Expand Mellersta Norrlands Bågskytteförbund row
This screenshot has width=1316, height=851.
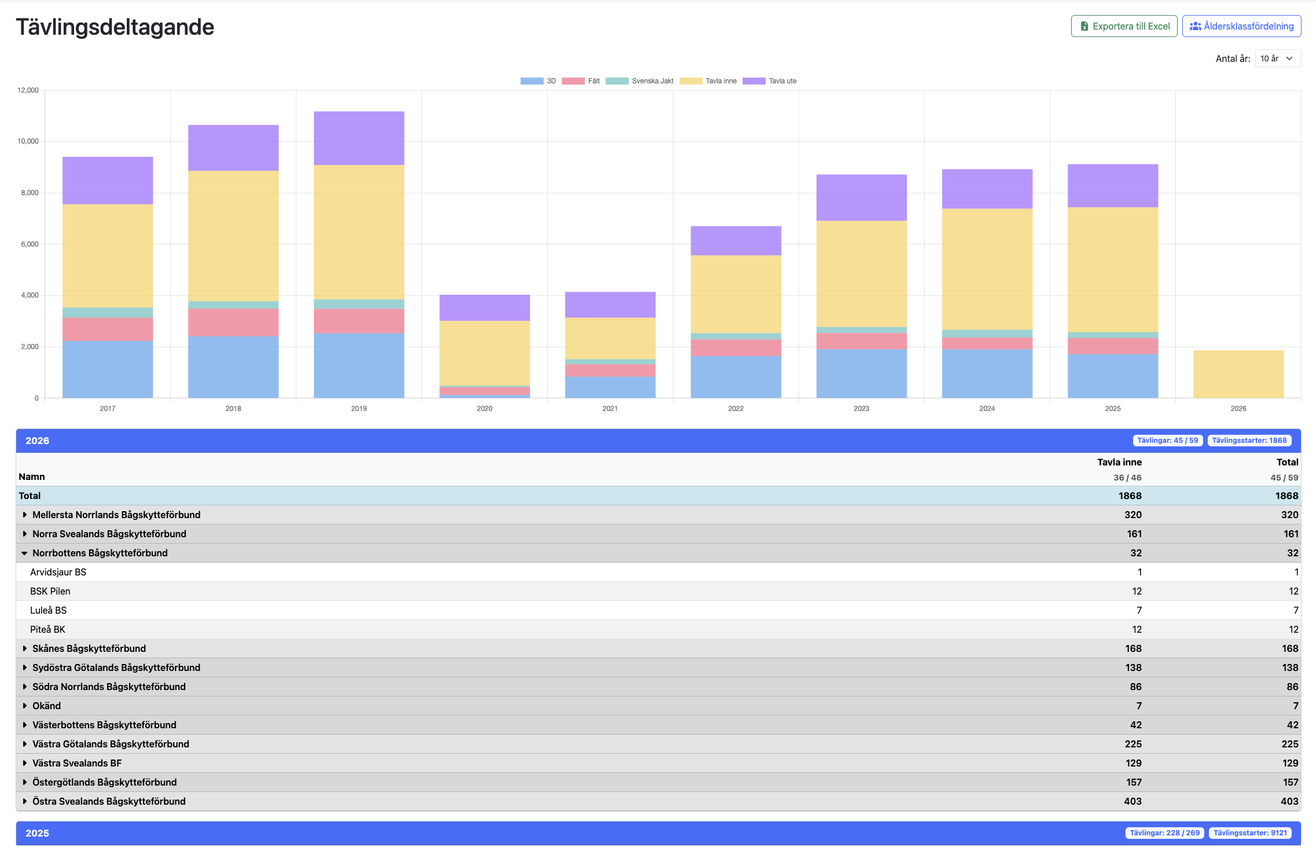point(25,515)
